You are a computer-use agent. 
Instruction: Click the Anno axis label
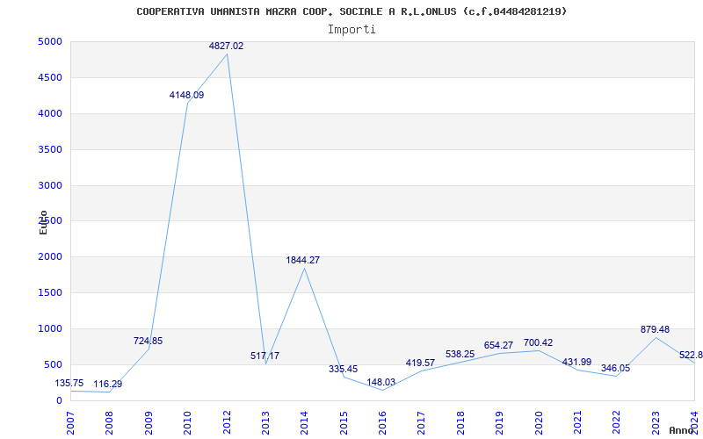(681, 430)
